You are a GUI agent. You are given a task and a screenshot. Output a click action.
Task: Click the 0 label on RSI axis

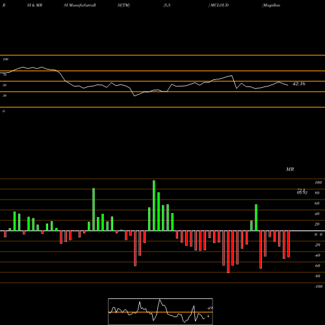(x=3, y=111)
